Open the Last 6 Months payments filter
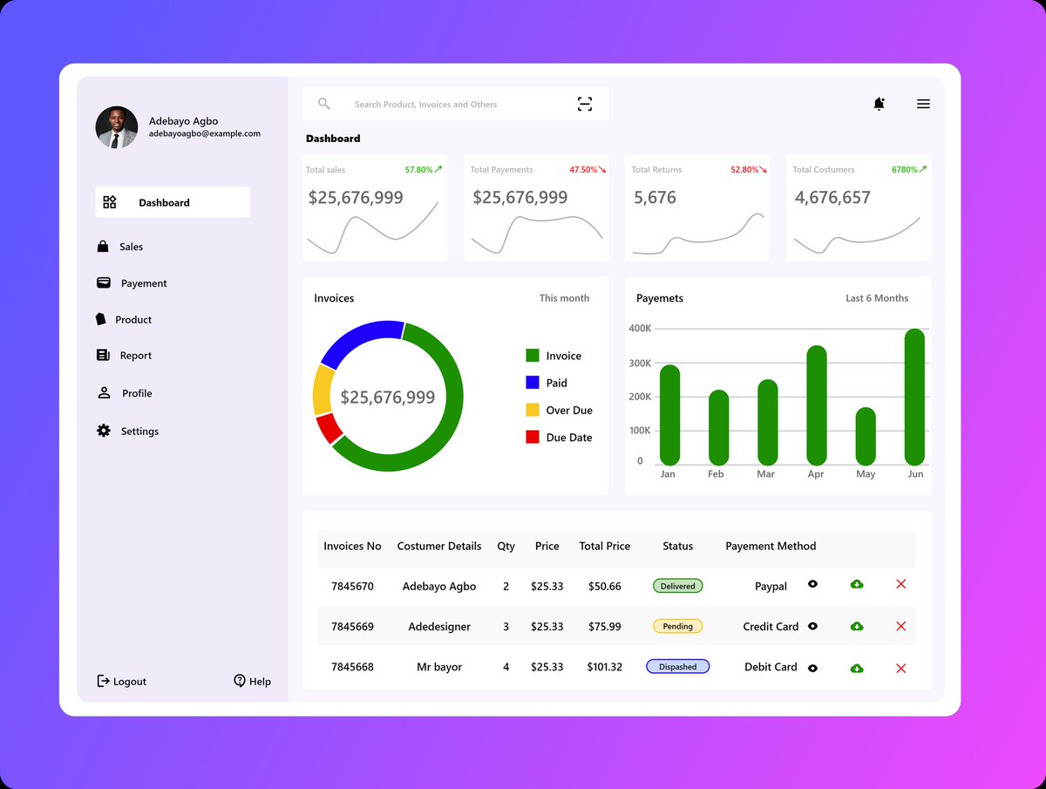The image size is (1046, 789). click(877, 297)
